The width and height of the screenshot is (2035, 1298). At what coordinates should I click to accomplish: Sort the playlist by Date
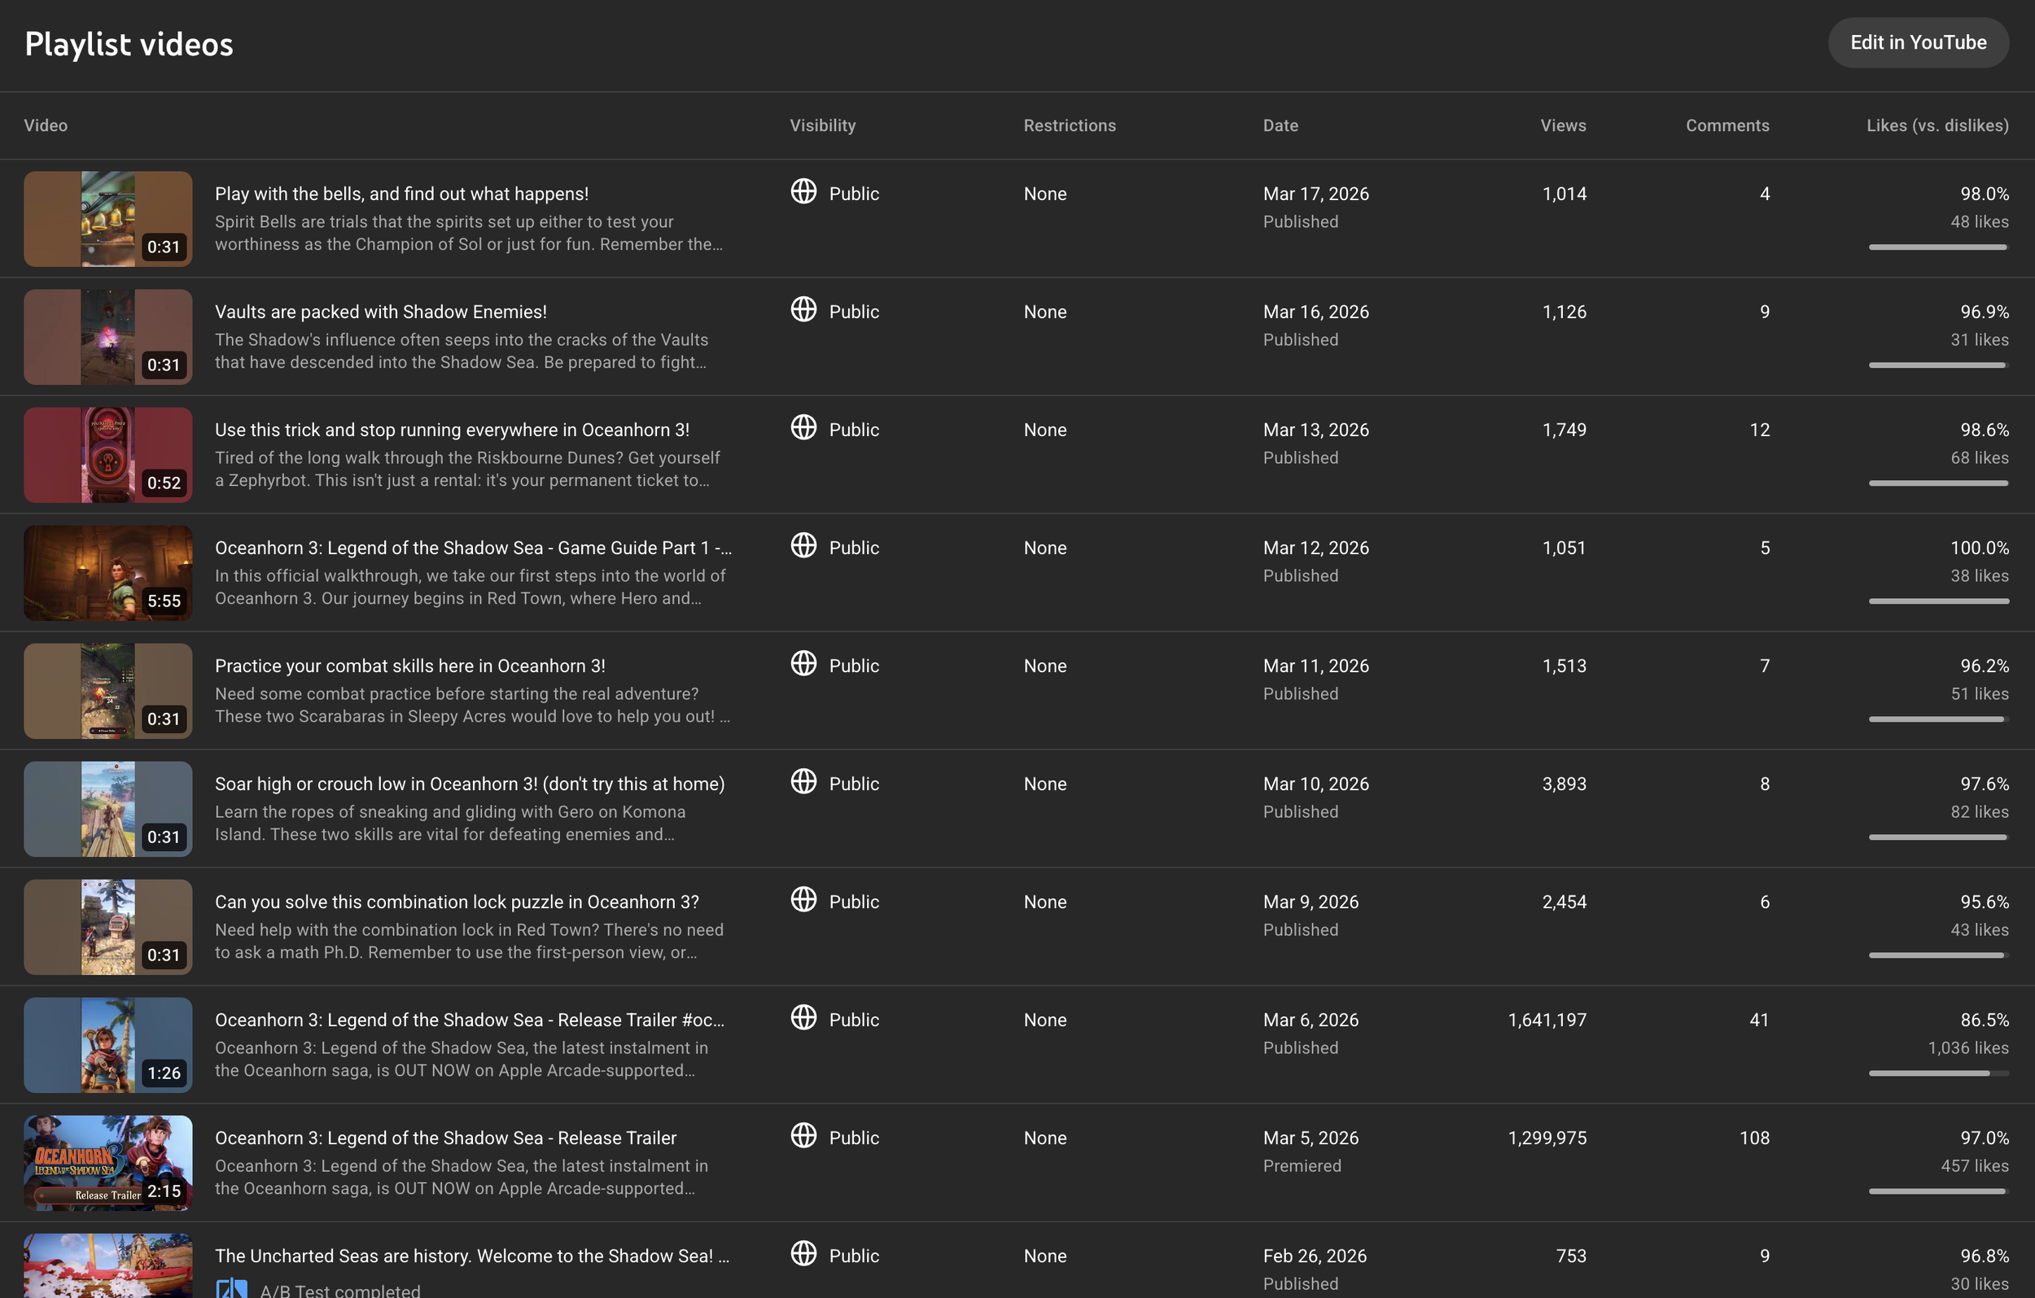pos(1280,125)
